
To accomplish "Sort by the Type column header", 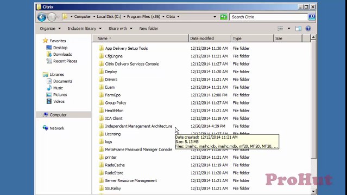I will coord(253,38).
